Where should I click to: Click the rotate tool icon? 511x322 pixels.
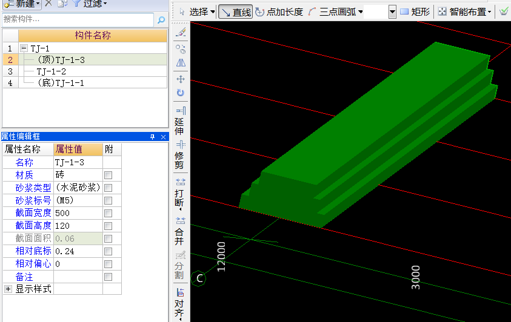click(x=181, y=93)
